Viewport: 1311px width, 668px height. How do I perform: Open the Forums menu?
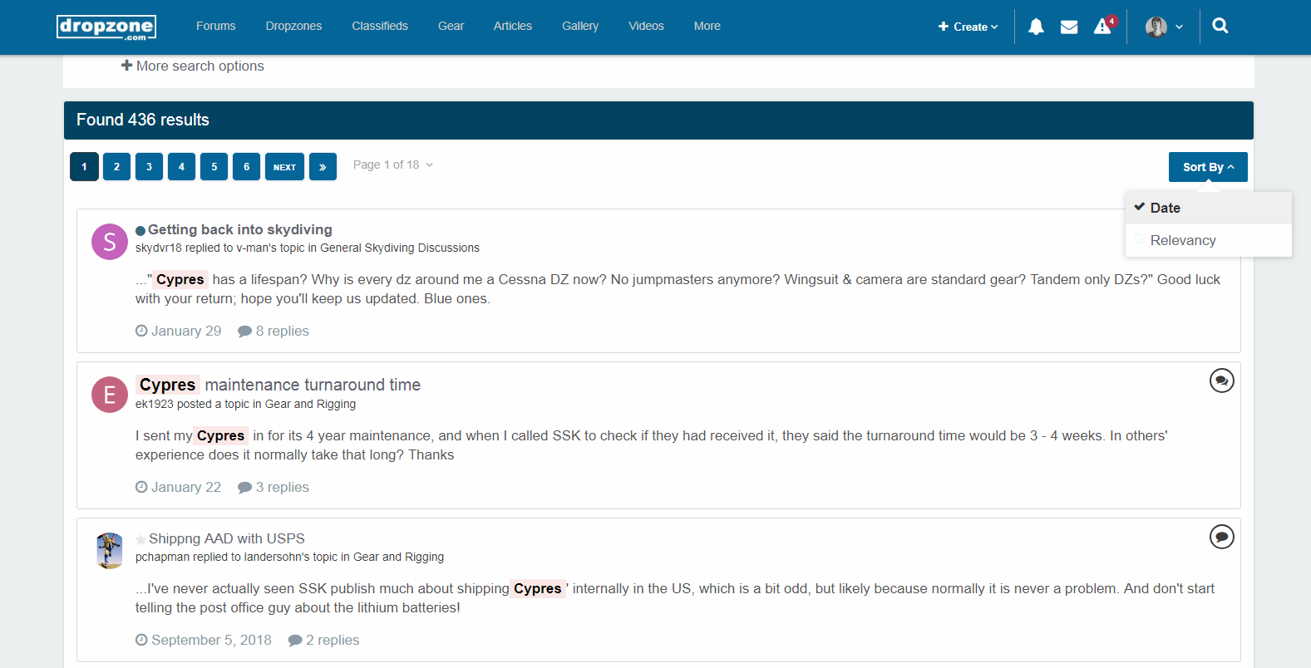coord(215,26)
